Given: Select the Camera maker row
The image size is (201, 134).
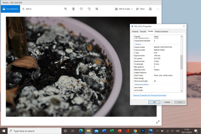Looking at the screenshot, I should (x=157, y=47).
